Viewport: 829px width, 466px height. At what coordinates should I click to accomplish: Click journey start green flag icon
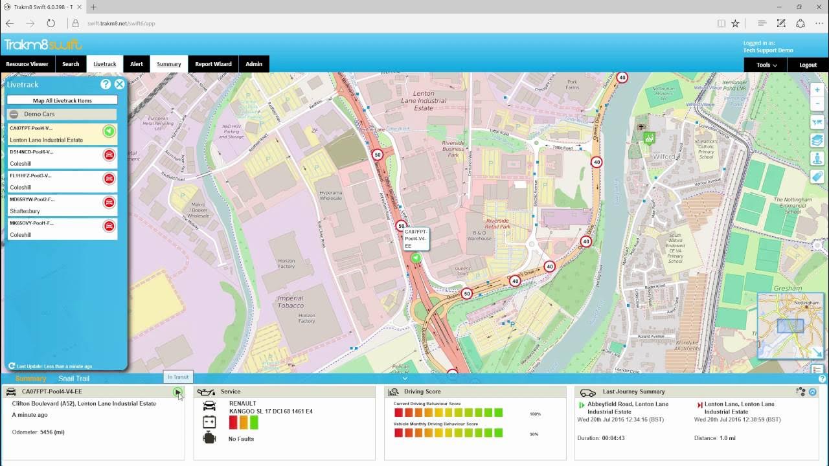tap(582, 405)
